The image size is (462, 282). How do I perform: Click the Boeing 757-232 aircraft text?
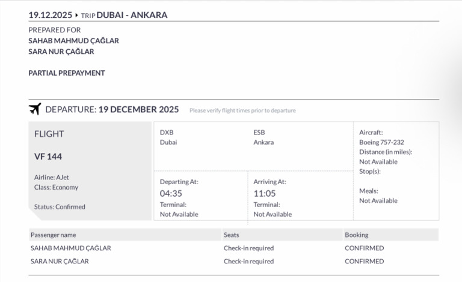381,142
